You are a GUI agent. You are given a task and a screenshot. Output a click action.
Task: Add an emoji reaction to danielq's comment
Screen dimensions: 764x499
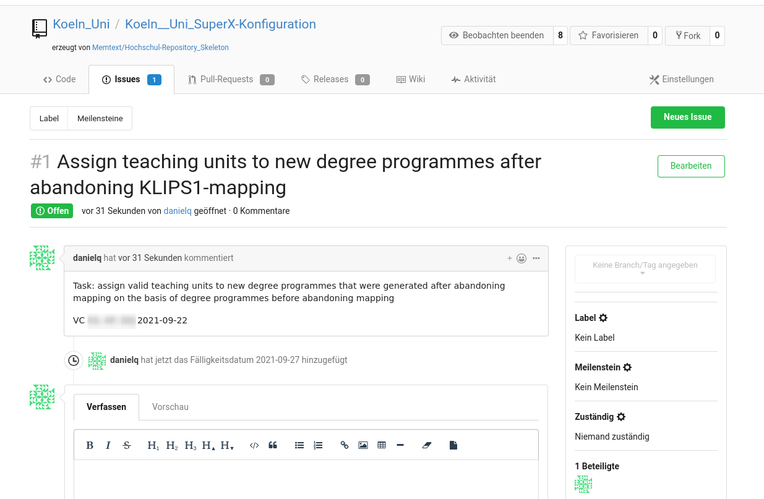(521, 258)
